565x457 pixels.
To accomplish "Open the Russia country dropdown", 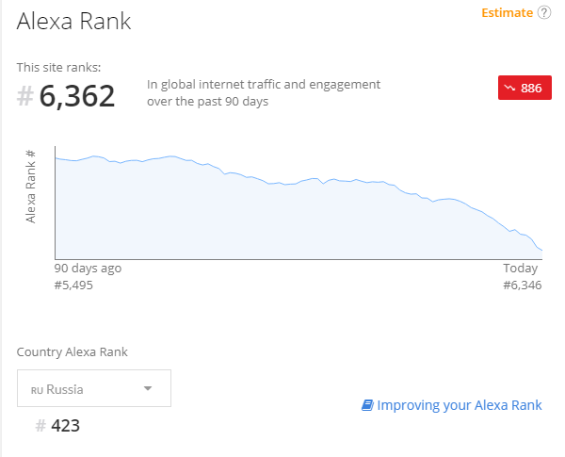I will (94, 388).
